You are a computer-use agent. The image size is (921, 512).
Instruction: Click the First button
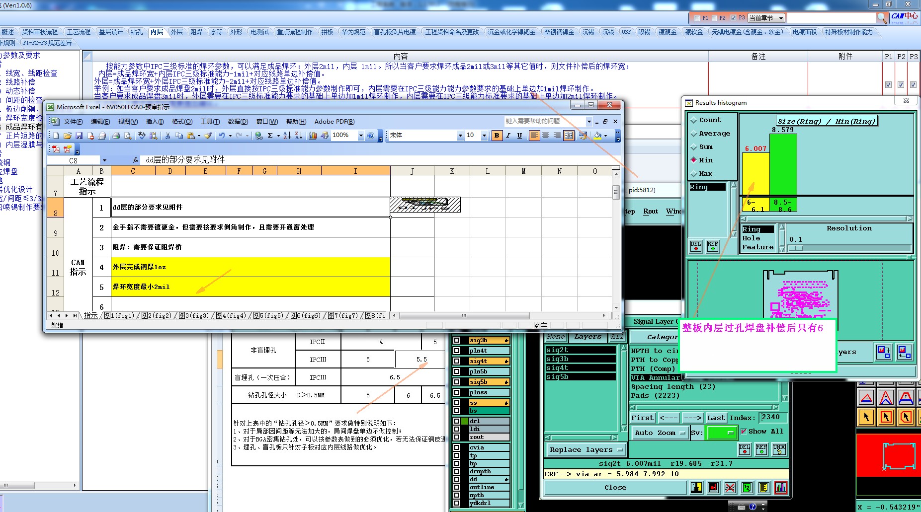coord(642,418)
